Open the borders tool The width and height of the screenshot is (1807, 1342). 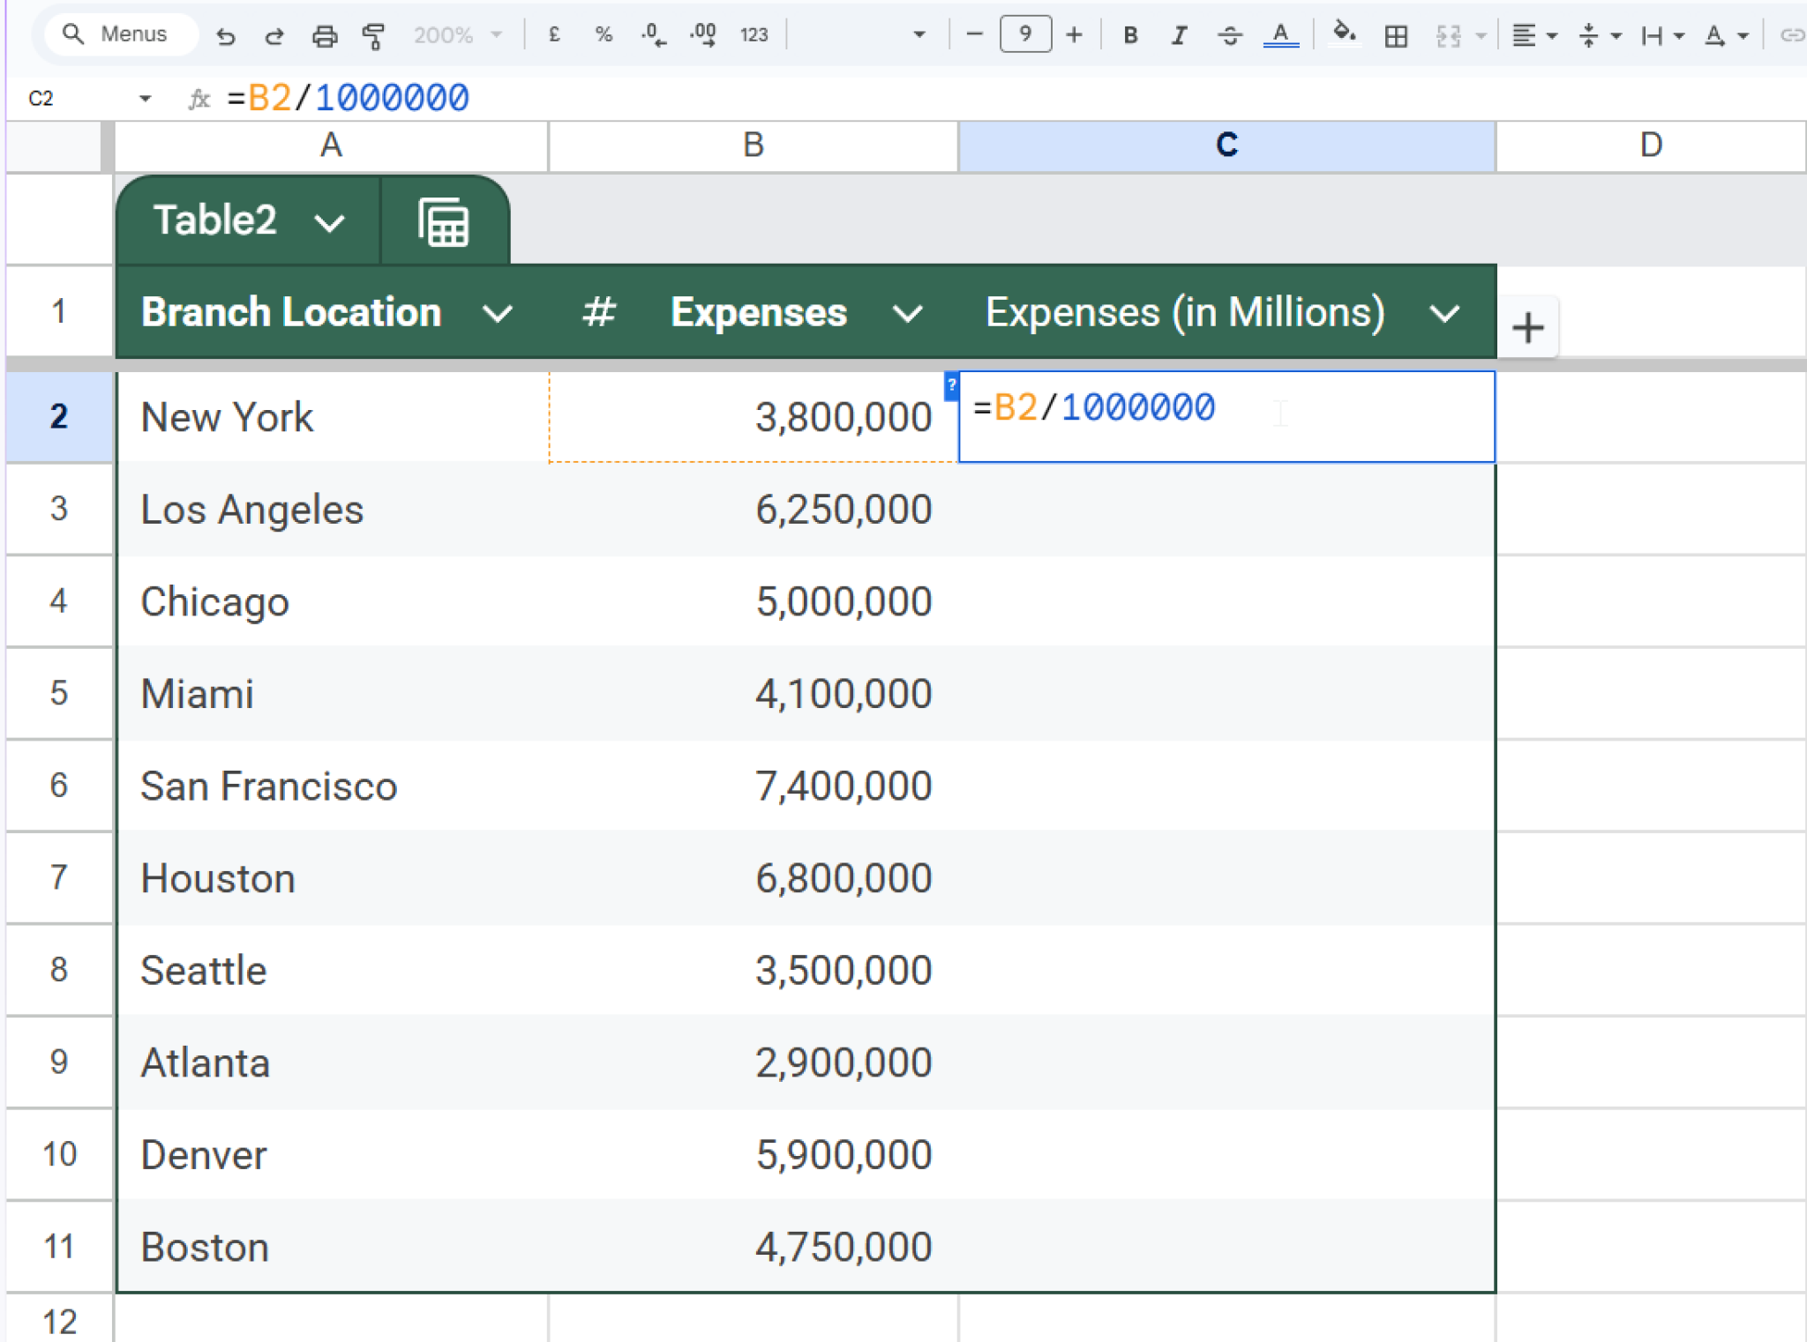(x=1396, y=35)
